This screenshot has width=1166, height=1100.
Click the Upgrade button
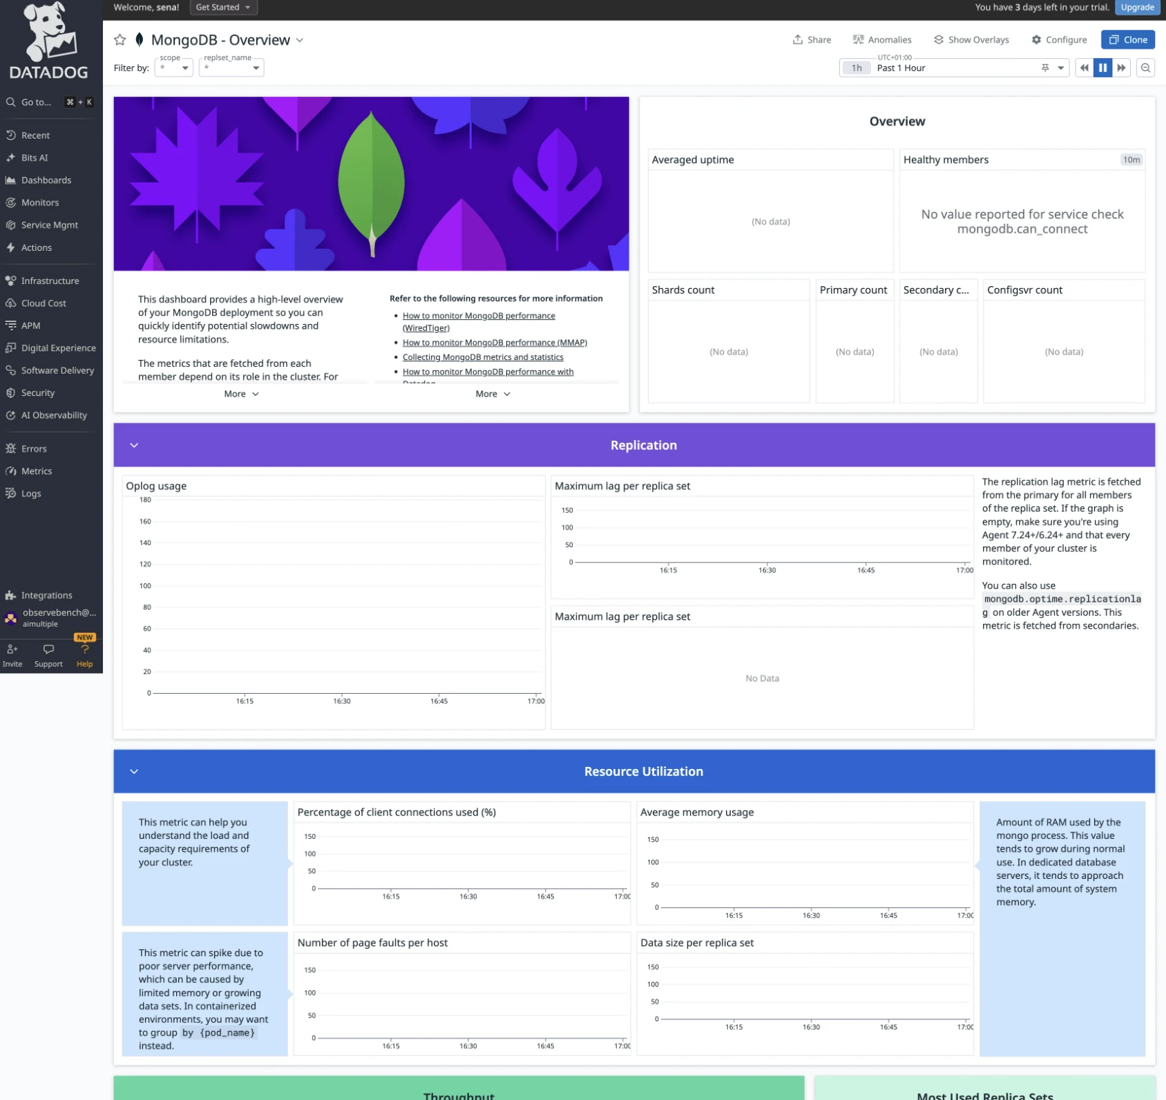pyautogui.click(x=1137, y=8)
